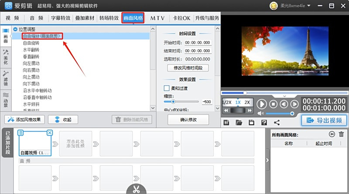Click 添加风格效果 button

click(24, 119)
